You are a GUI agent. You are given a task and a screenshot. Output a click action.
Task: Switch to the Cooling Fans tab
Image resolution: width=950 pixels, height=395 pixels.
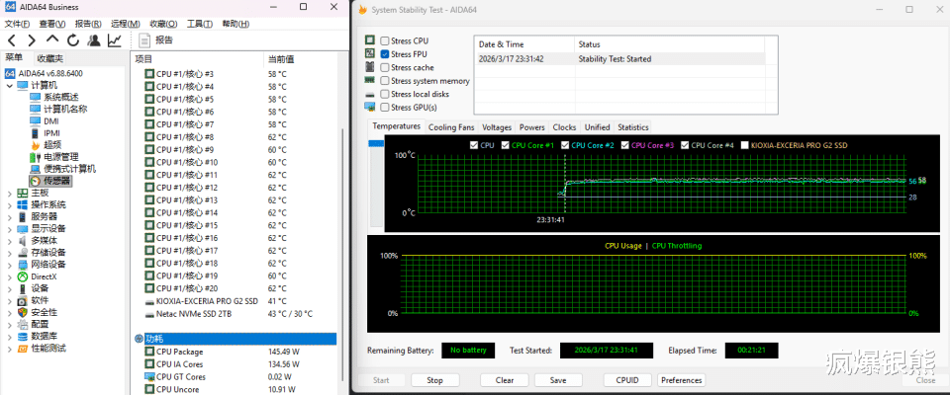(451, 127)
